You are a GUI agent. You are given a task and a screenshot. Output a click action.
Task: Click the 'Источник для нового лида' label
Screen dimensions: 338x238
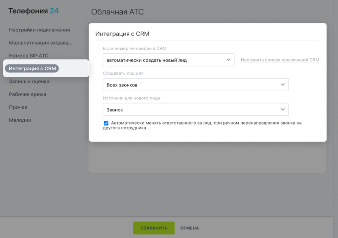[x=131, y=98]
